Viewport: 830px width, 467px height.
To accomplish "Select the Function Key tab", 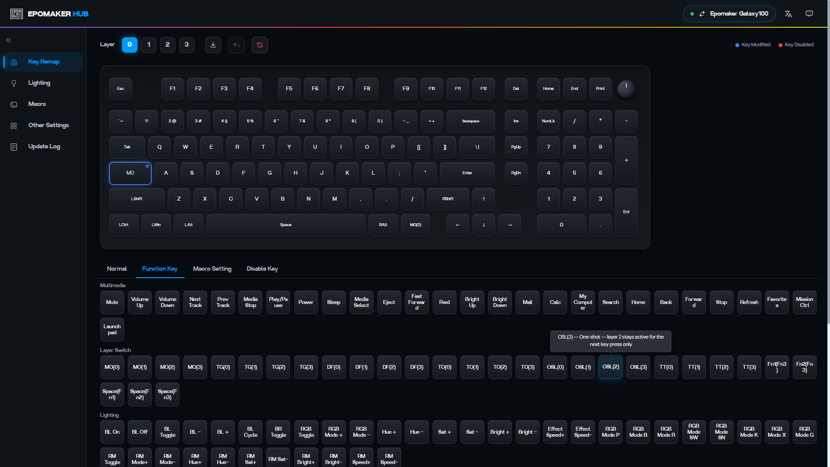I will pos(160,269).
